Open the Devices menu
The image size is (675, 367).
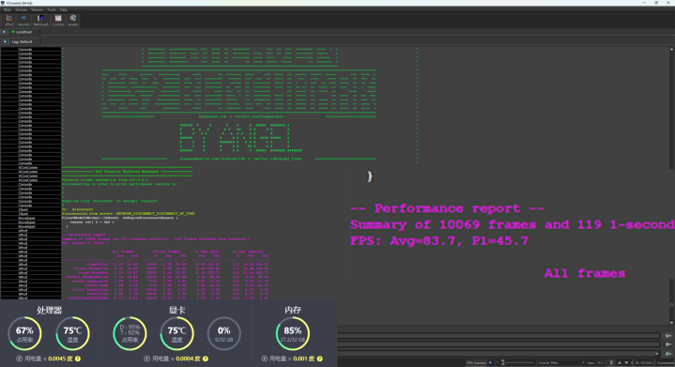[21, 9]
